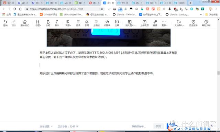Expand the heading H dropdown
This screenshot has height=132, width=220.
[x=38, y=23]
